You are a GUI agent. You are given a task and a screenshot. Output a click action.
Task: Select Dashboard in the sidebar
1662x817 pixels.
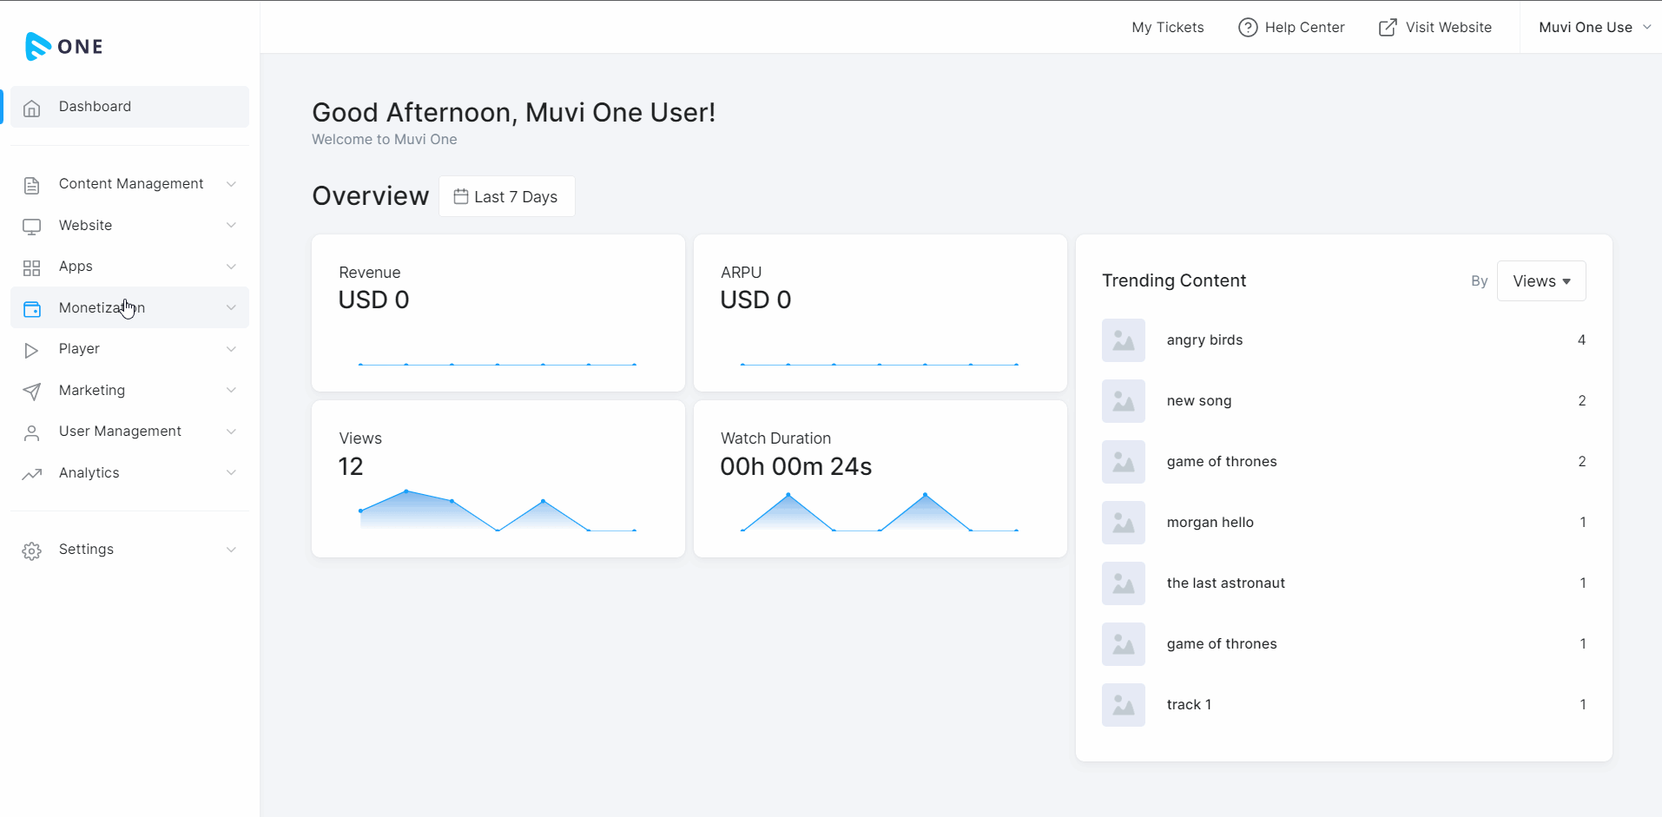point(96,107)
